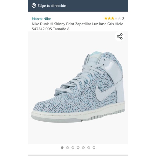Jump to the fourth image pagination dot
The height and width of the screenshot is (156, 156).
[x=78, y=148]
